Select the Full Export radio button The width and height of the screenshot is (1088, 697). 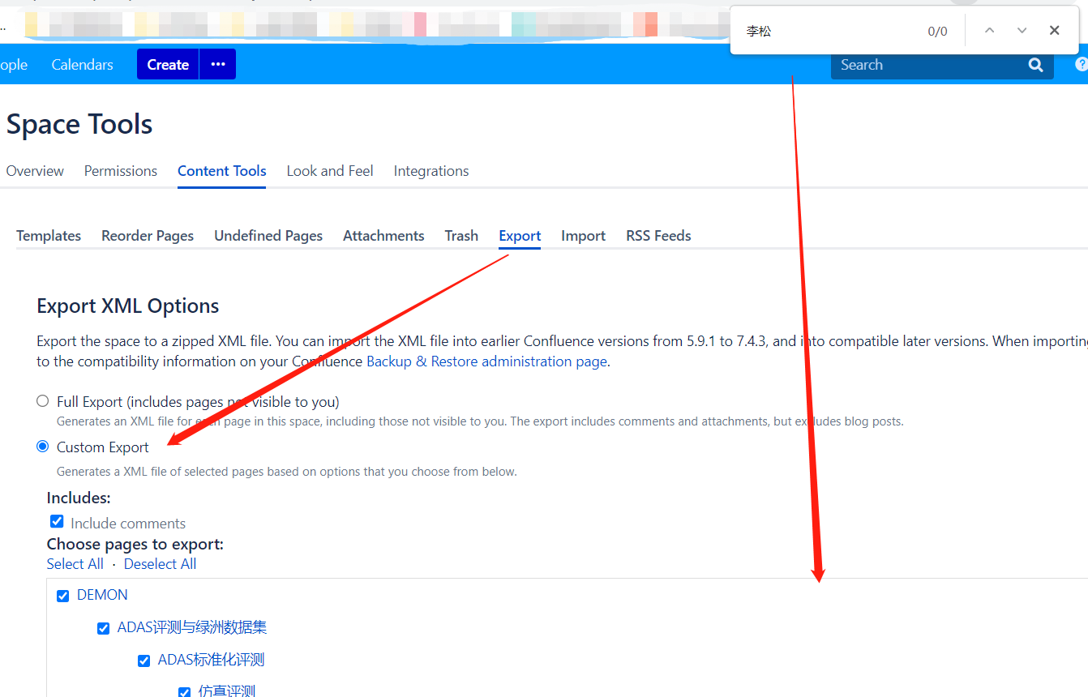[43, 401]
